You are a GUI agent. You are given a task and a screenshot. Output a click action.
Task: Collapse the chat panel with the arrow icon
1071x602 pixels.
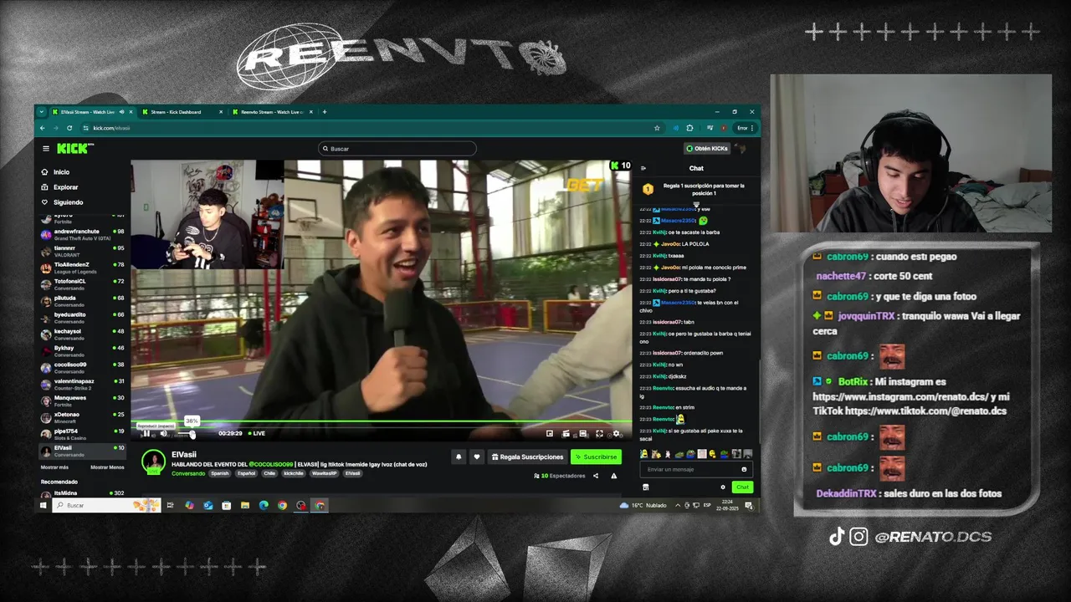pyautogui.click(x=643, y=168)
